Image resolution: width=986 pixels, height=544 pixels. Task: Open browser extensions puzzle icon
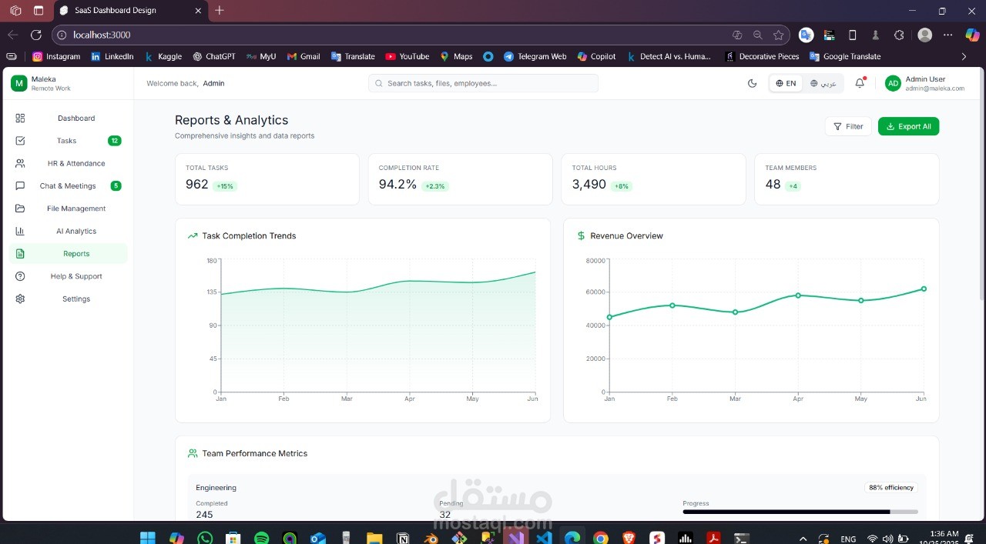(899, 35)
